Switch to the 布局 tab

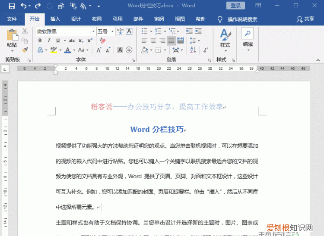click(x=97, y=19)
